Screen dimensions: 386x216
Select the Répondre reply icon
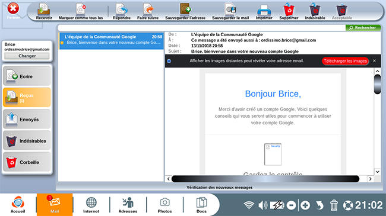coord(122,10)
